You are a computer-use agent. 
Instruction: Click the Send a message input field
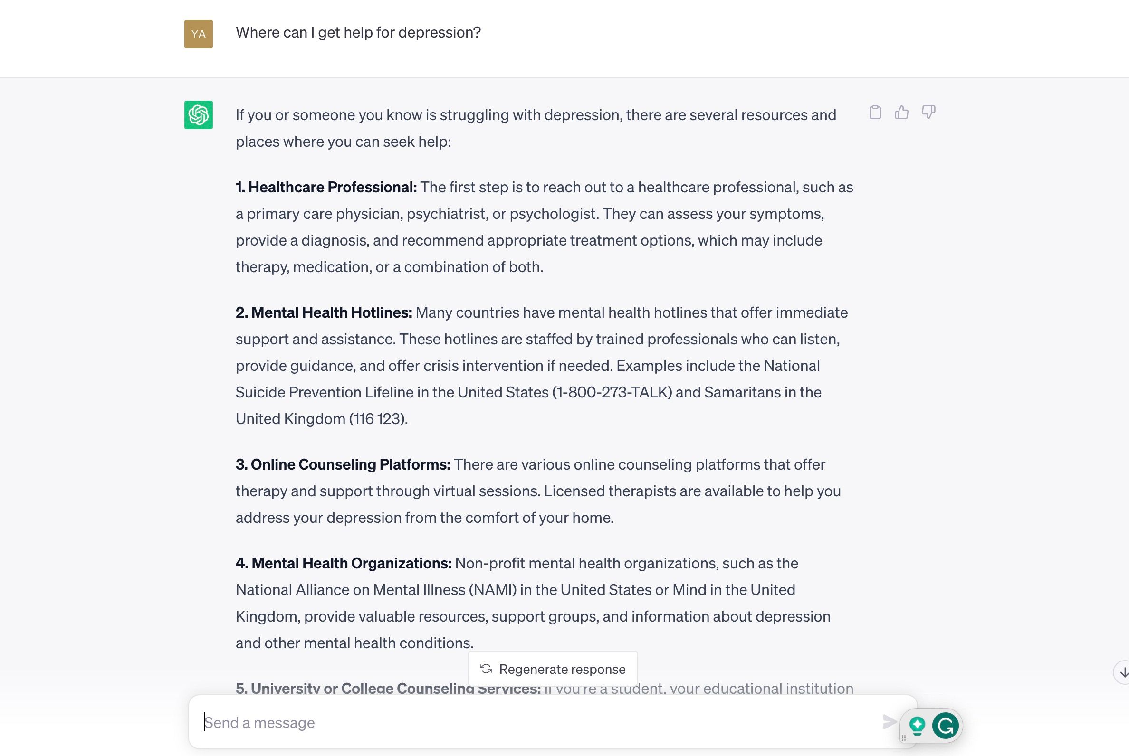[482, 723]
